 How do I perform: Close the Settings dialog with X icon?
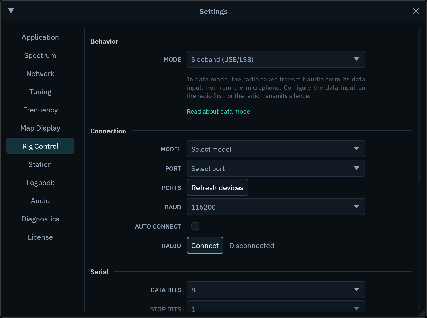coord(416,11)
